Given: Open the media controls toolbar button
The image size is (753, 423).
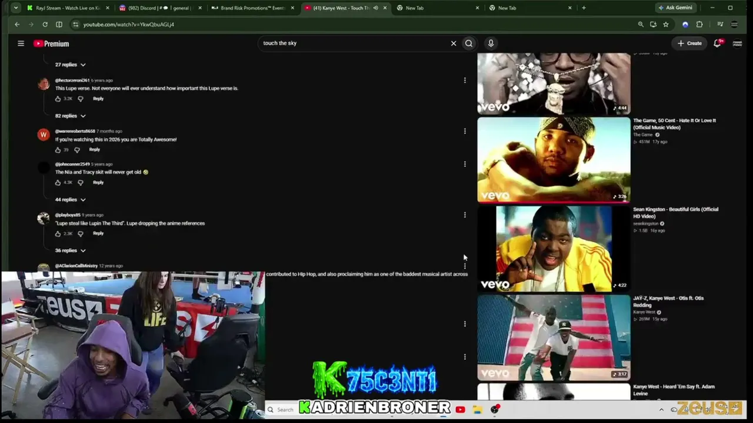Looking at the screenshot, I should pyautogui.click(x=720, y=25).
